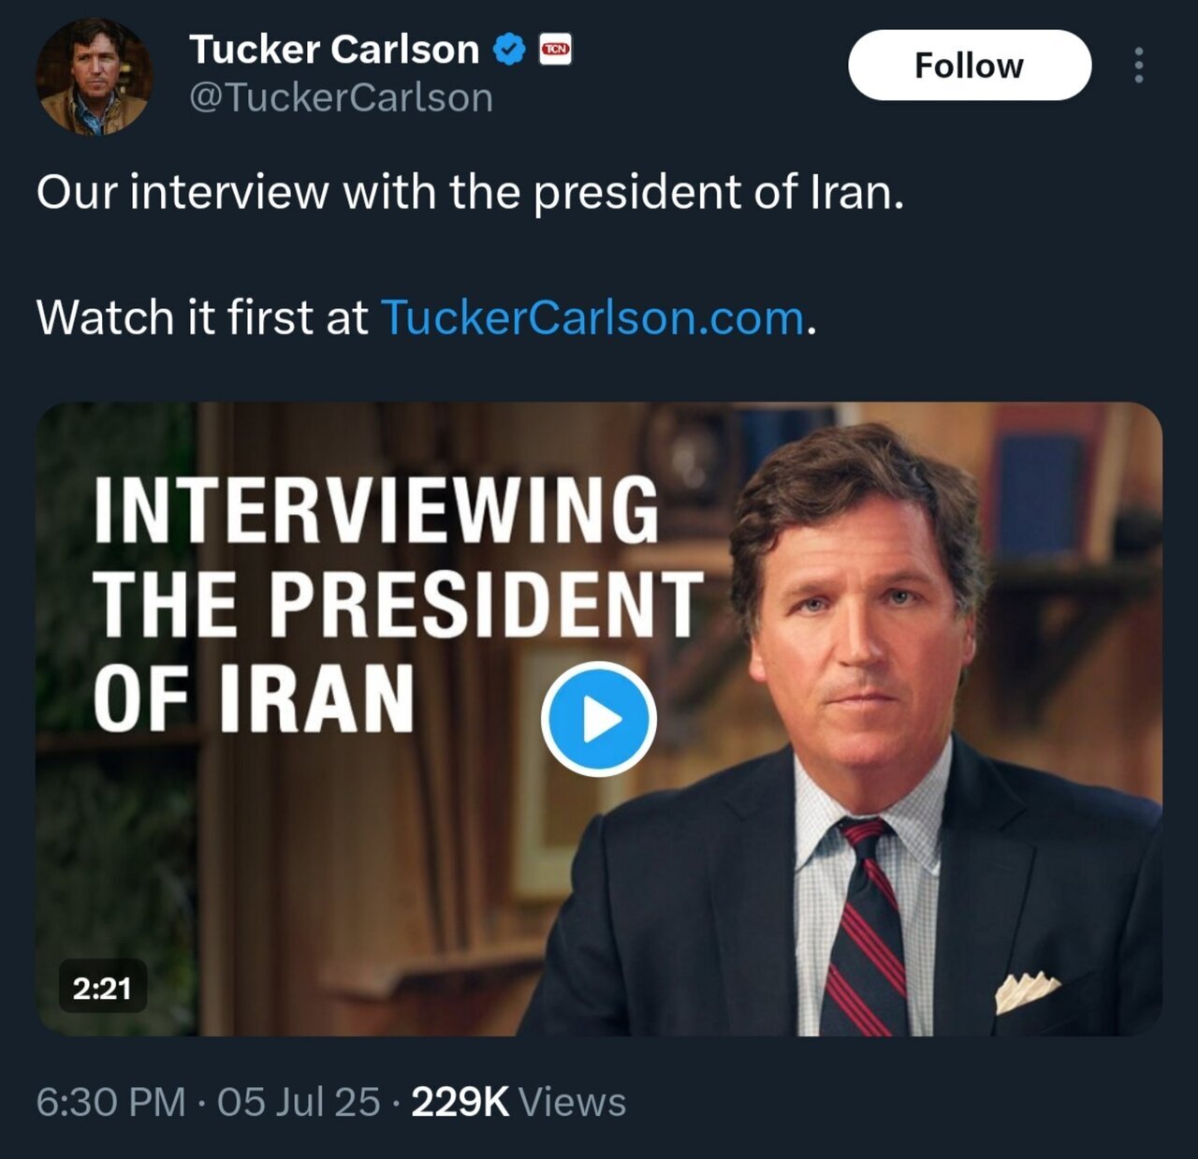Click the display name Tucker Carlson
Screen dimensions: 1198x1159
pos(334,49)
